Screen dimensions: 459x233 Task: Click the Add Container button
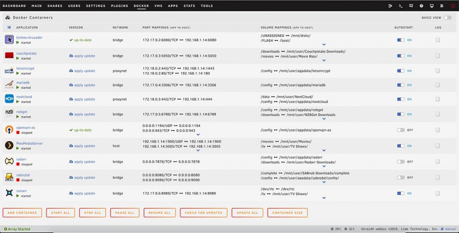(x=22, y=213)
